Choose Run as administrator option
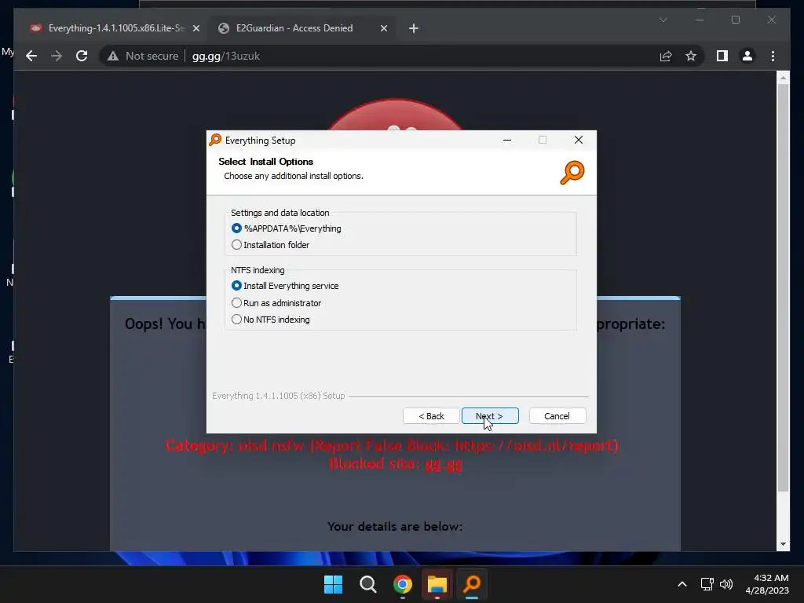The width and height of the screenshot is (804, 603). pyautogui.click(x=276, y=303)
